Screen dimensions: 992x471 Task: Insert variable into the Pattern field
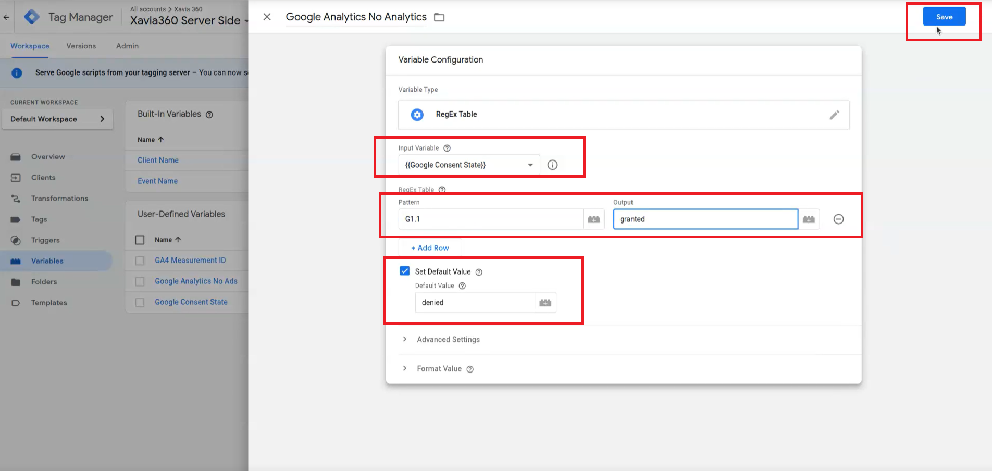point(594,219)
